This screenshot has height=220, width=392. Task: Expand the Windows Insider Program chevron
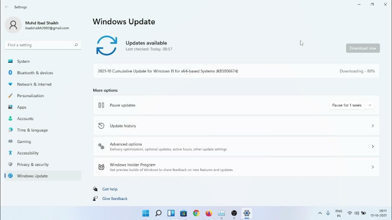373,167
